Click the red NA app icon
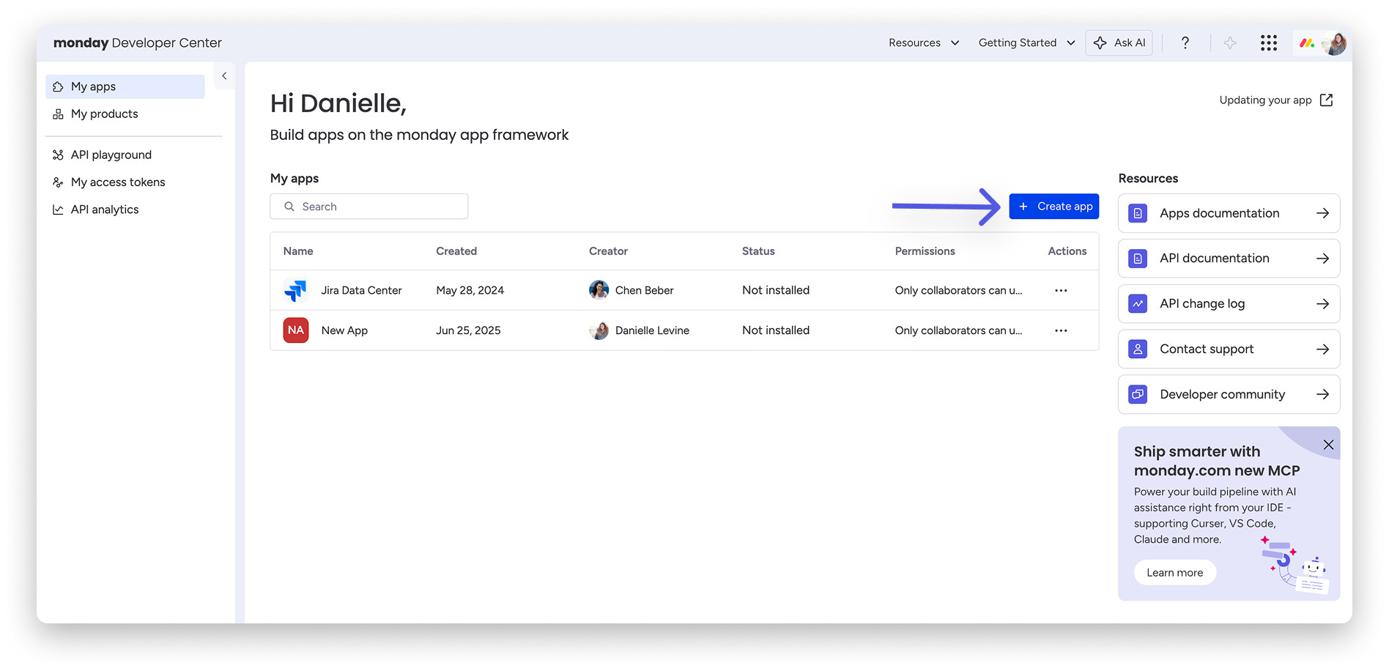The width and height of the screenshot is (1389, 671). pos(296,330)
